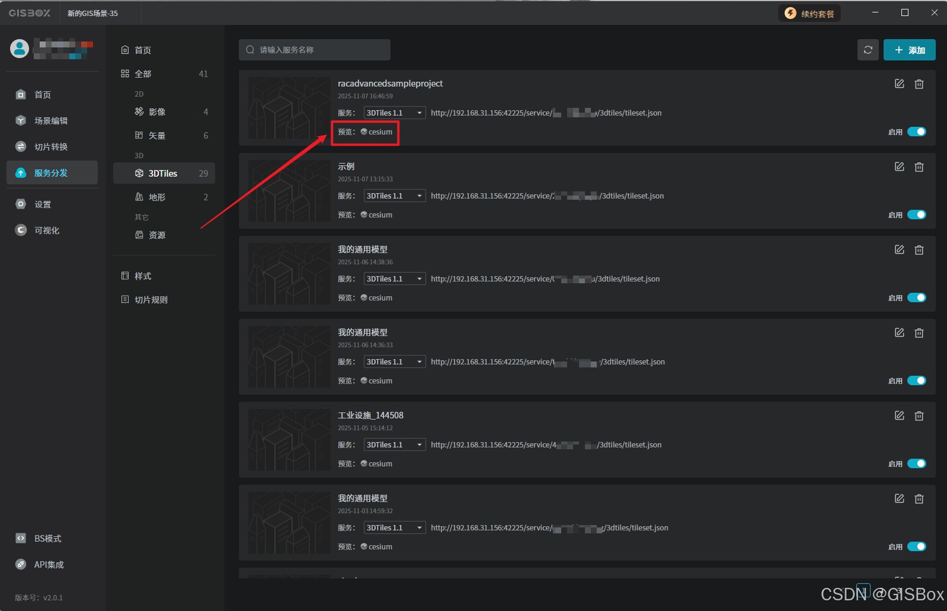The height and width of the screenshot is (611, 947).
Task: Edit 我的通用模型 dated 2025-11-03 14:59:32
Action: [x=900, y=498]
